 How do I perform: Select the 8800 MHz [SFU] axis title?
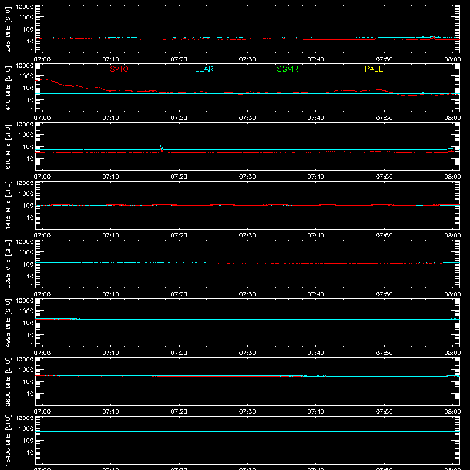click(x=8, y=381)
